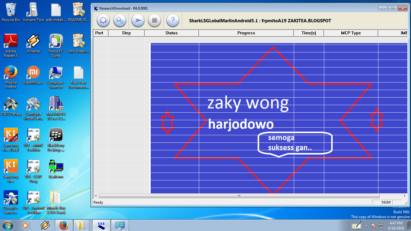Click the horizontal scrollbar left arrow
Image resolution: width=411 pixels, height=231 pixels.
[96, 196]
